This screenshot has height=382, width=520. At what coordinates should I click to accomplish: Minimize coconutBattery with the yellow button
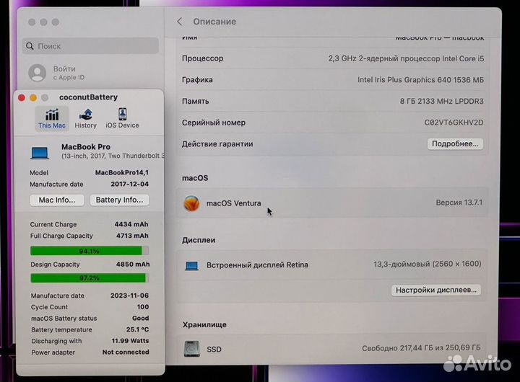(x=33, y=97)
